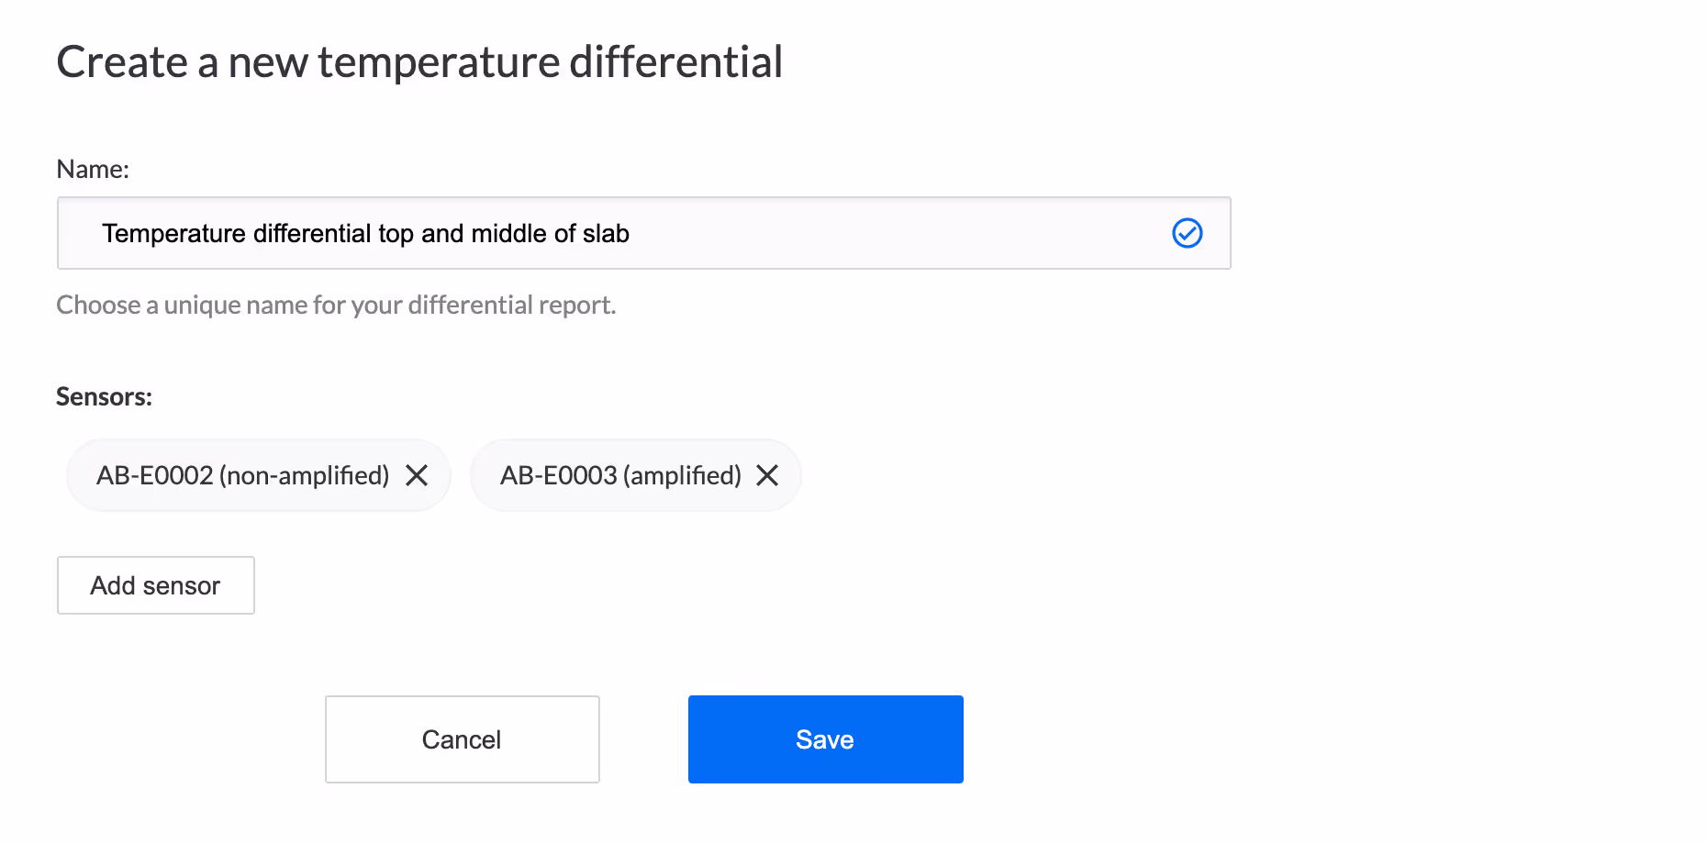Click the Add sensor button

tap(156, 585)
